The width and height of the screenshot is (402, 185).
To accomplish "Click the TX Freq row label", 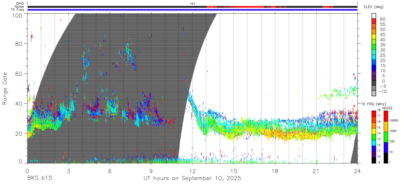I will (17, 10).
